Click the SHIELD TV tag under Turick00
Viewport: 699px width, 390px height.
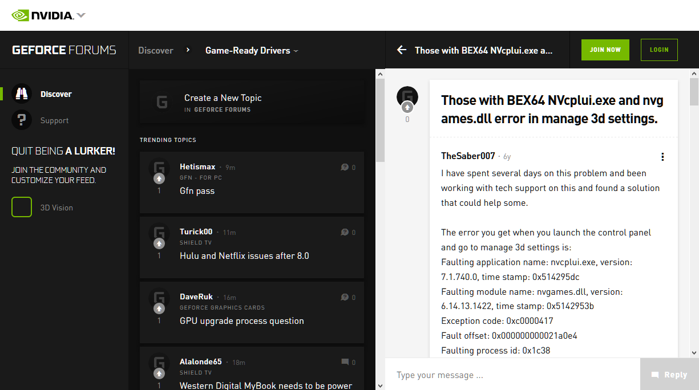coord(196,243)
